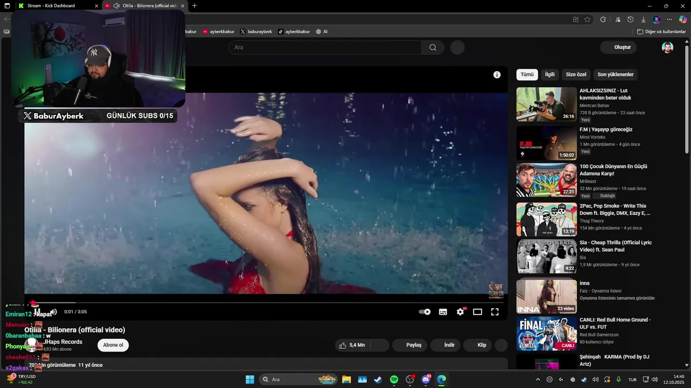Open Spotify from the taskbar
Screen dimensions: 691x388
[394, 379]
